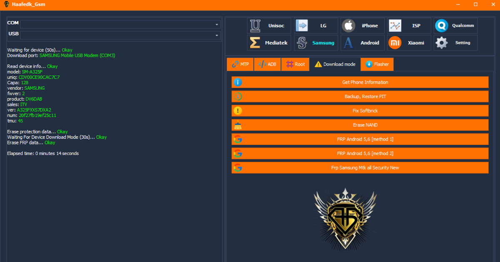Select the Android module icon
Screen dimensions: 500x262
(348, 43)
